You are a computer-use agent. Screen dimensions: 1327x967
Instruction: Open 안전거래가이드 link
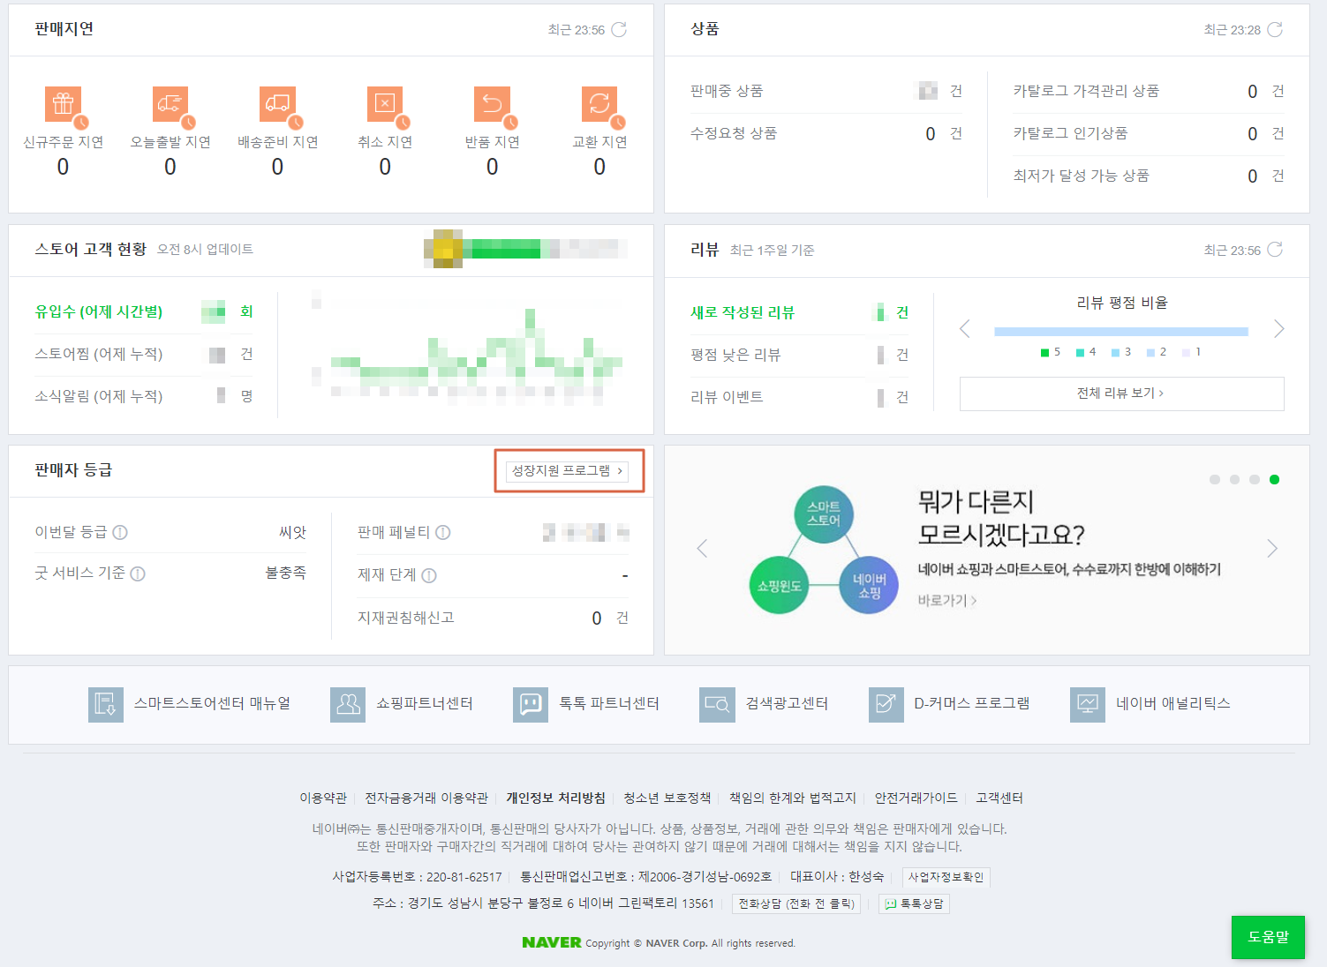pyautogui.click(x=916, y=798)
